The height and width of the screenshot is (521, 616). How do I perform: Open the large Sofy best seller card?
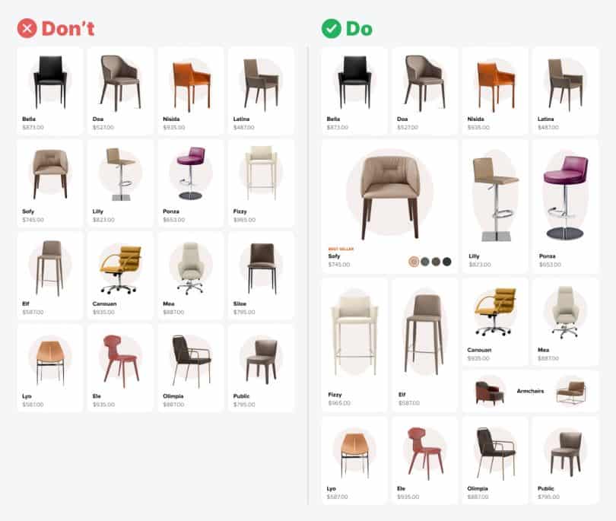pyautogui.click(x=389, y=206)
